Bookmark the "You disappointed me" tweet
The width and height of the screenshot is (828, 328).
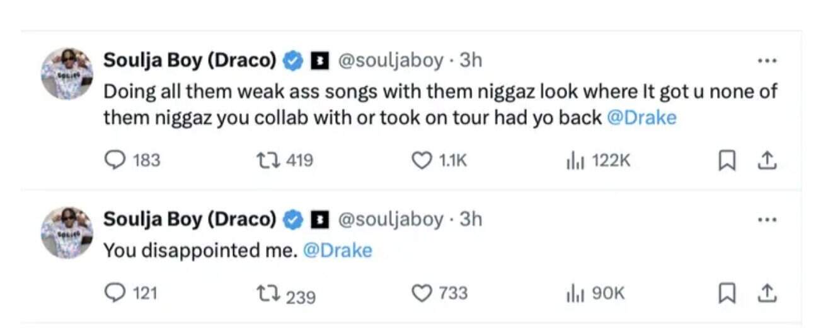click(x=727, y=293)
